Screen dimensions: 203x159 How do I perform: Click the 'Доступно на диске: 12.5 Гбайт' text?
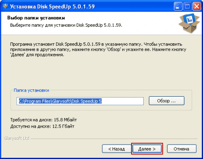click(42, 126)
